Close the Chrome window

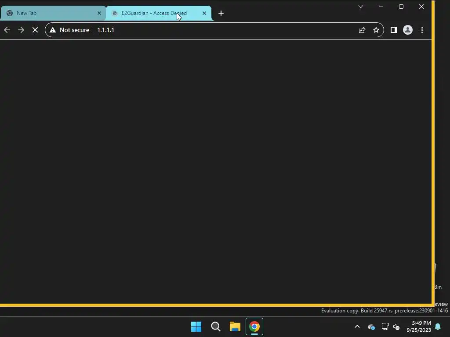(421, 7)
